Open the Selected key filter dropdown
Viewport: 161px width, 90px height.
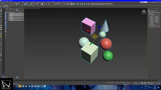150,82
